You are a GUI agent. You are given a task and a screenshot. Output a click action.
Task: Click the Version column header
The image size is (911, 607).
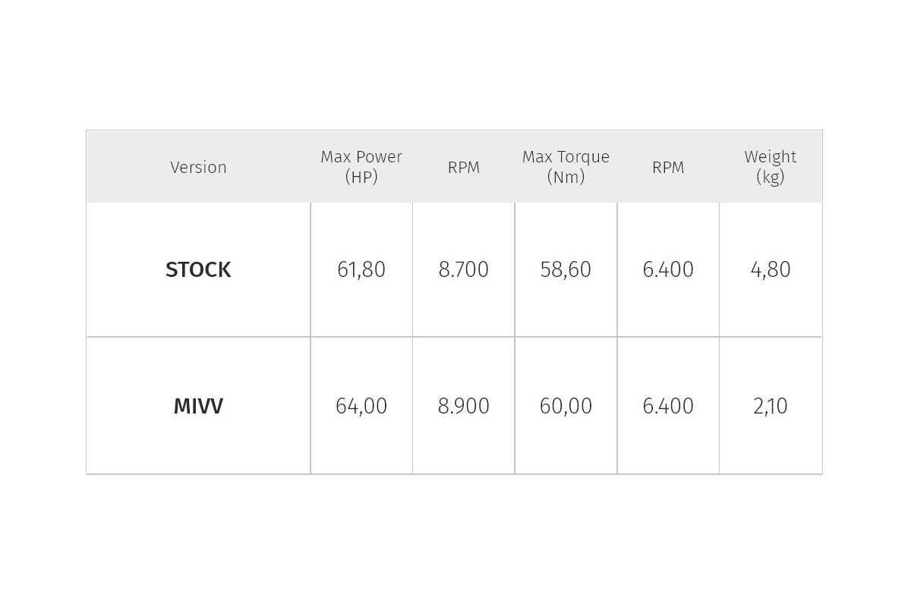198,167
